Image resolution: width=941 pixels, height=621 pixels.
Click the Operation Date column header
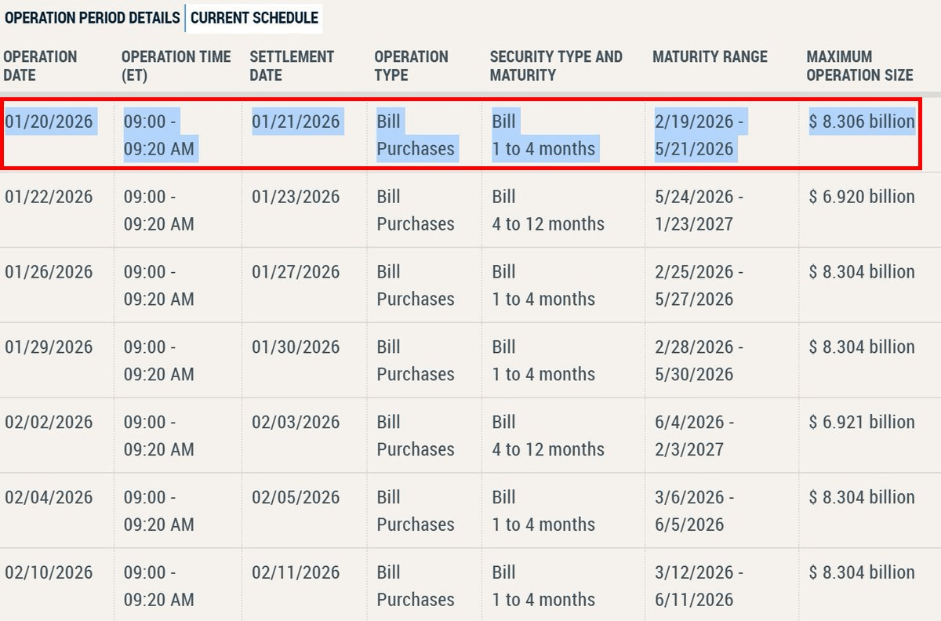pyautogui.click(x=41, y=66)
